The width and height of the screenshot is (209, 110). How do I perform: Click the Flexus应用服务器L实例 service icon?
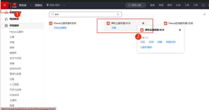pos(166,23)
